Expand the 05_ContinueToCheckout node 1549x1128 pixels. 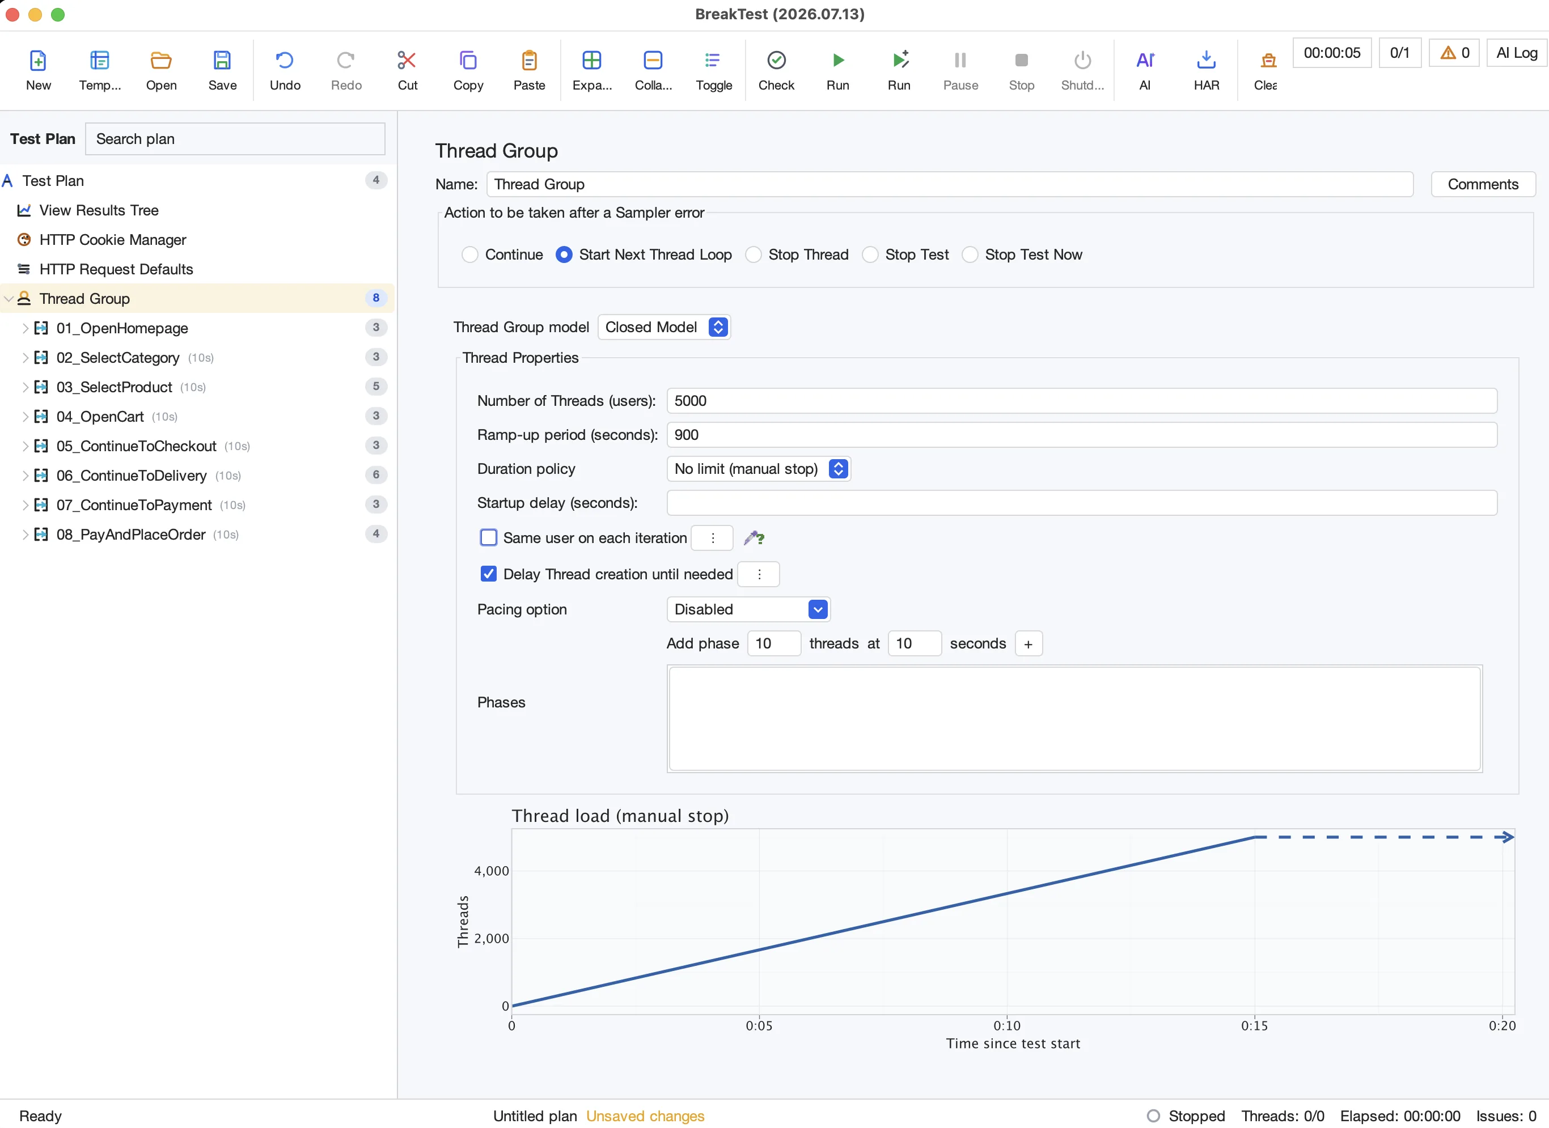coord(26,446)
